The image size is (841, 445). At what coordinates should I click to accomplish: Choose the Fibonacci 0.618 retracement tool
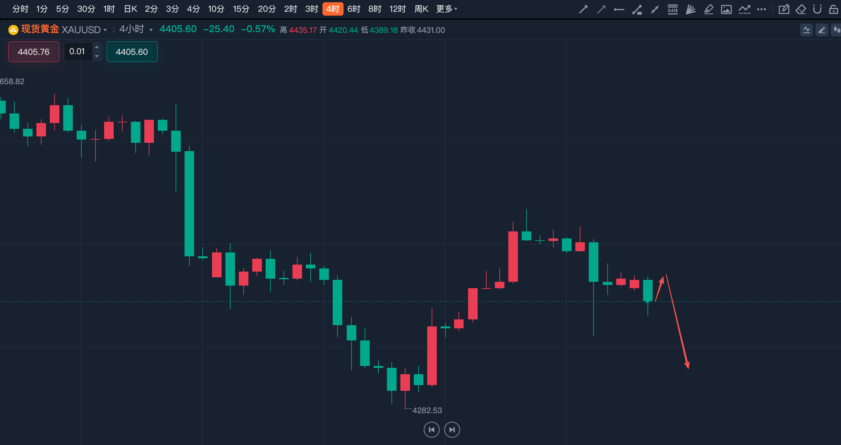[x=672, y=9]
